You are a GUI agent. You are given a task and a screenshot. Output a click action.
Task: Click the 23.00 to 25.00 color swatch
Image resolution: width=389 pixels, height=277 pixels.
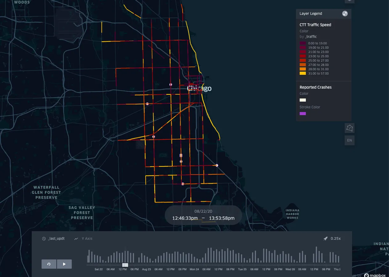pos(303,56)
